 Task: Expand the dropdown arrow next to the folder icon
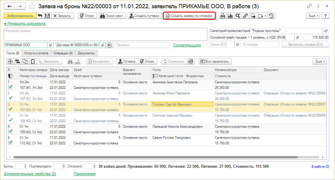click(x=265, y=16)
